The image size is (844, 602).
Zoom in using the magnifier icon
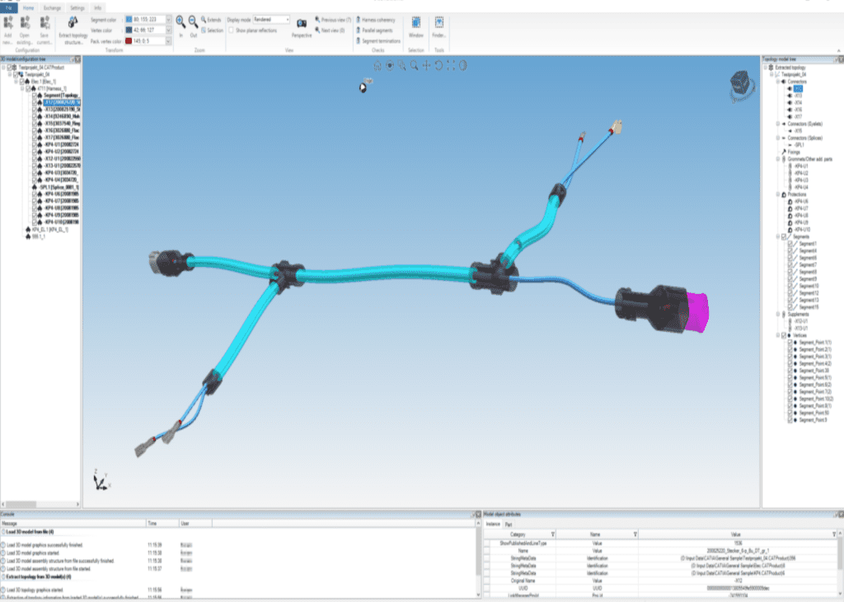click(181, 21)
